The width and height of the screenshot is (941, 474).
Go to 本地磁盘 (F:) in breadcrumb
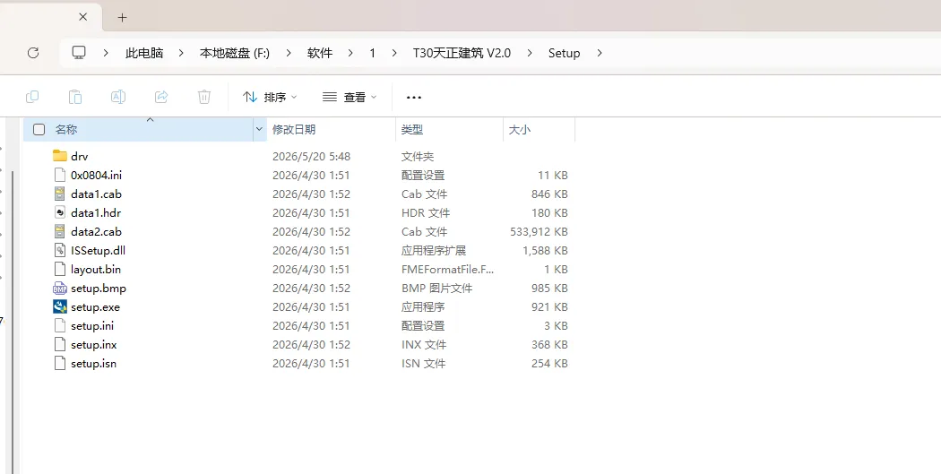tap(235, 53)
